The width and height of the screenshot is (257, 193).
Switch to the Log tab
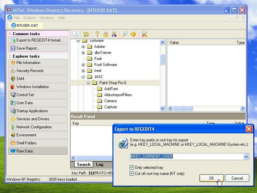tap(99, 165)
